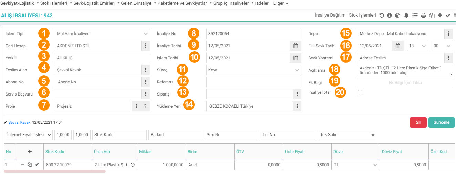Viewport: 456px width, 180px height.
Task: Open the hour dropdown showing 18
Action: [417, 46]
